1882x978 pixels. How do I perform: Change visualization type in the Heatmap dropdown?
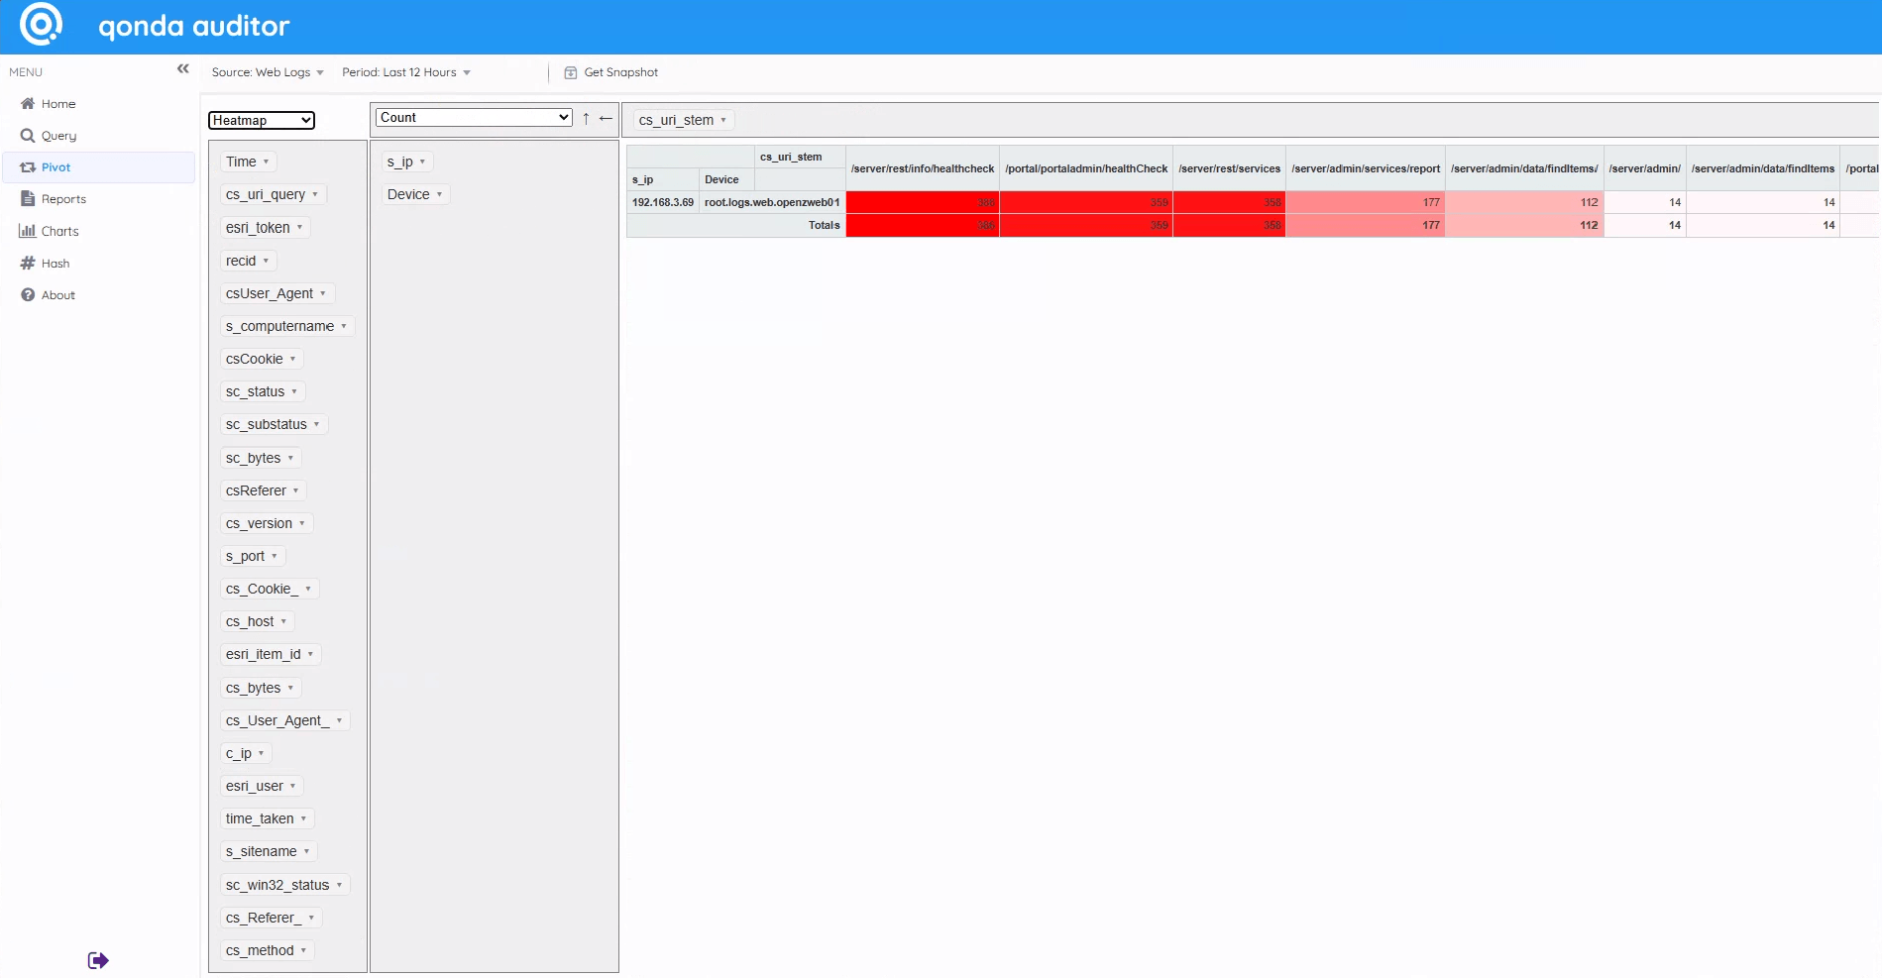coord(261,120)
